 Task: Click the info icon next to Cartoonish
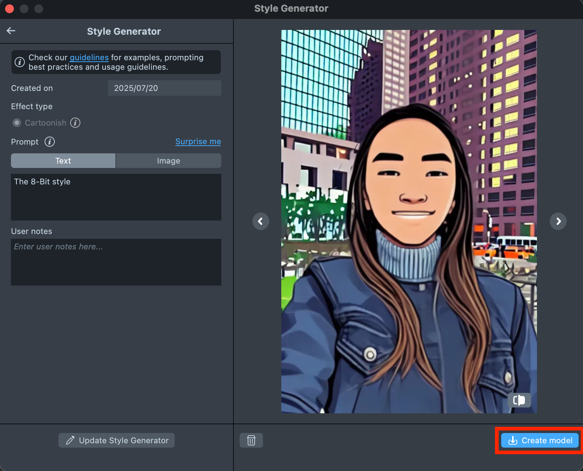tap(75, 123)
